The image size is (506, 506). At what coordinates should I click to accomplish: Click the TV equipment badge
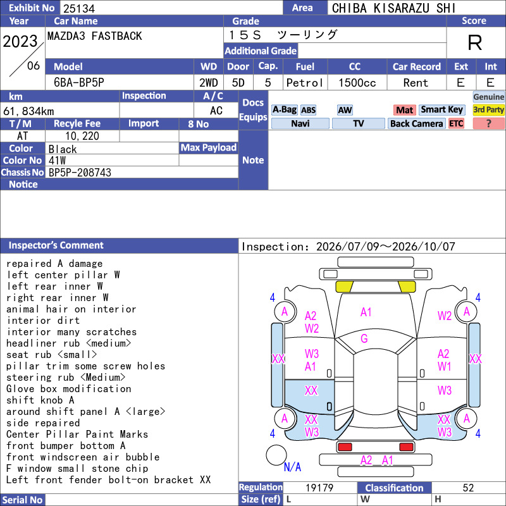[358, 123]
